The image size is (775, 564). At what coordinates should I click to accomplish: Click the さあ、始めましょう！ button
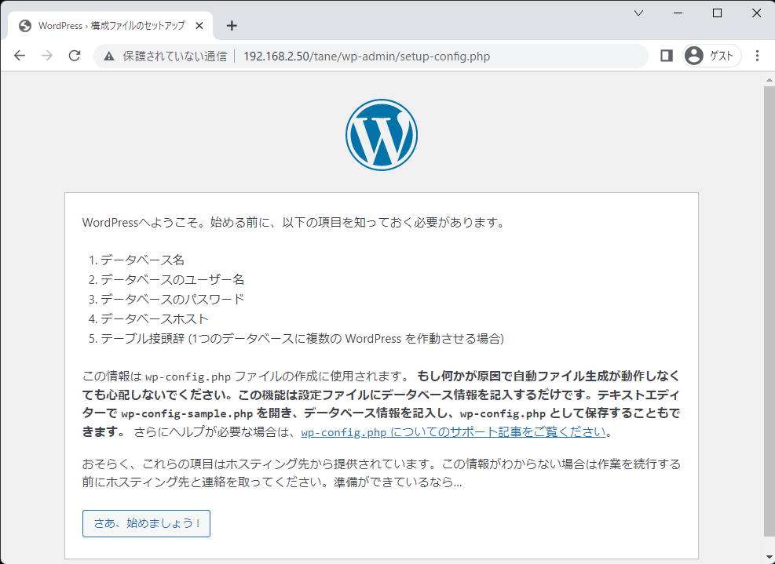(146, 523)
